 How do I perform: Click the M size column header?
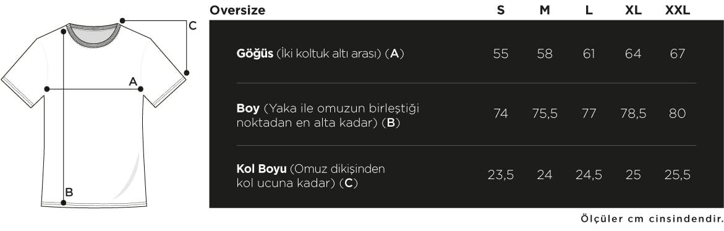[x=545, y=10]
